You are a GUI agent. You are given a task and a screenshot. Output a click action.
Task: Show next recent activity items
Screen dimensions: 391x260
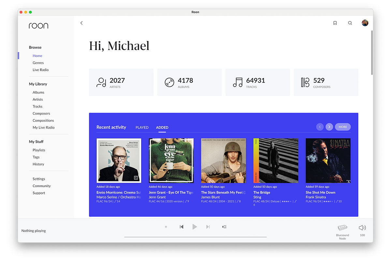329,127
